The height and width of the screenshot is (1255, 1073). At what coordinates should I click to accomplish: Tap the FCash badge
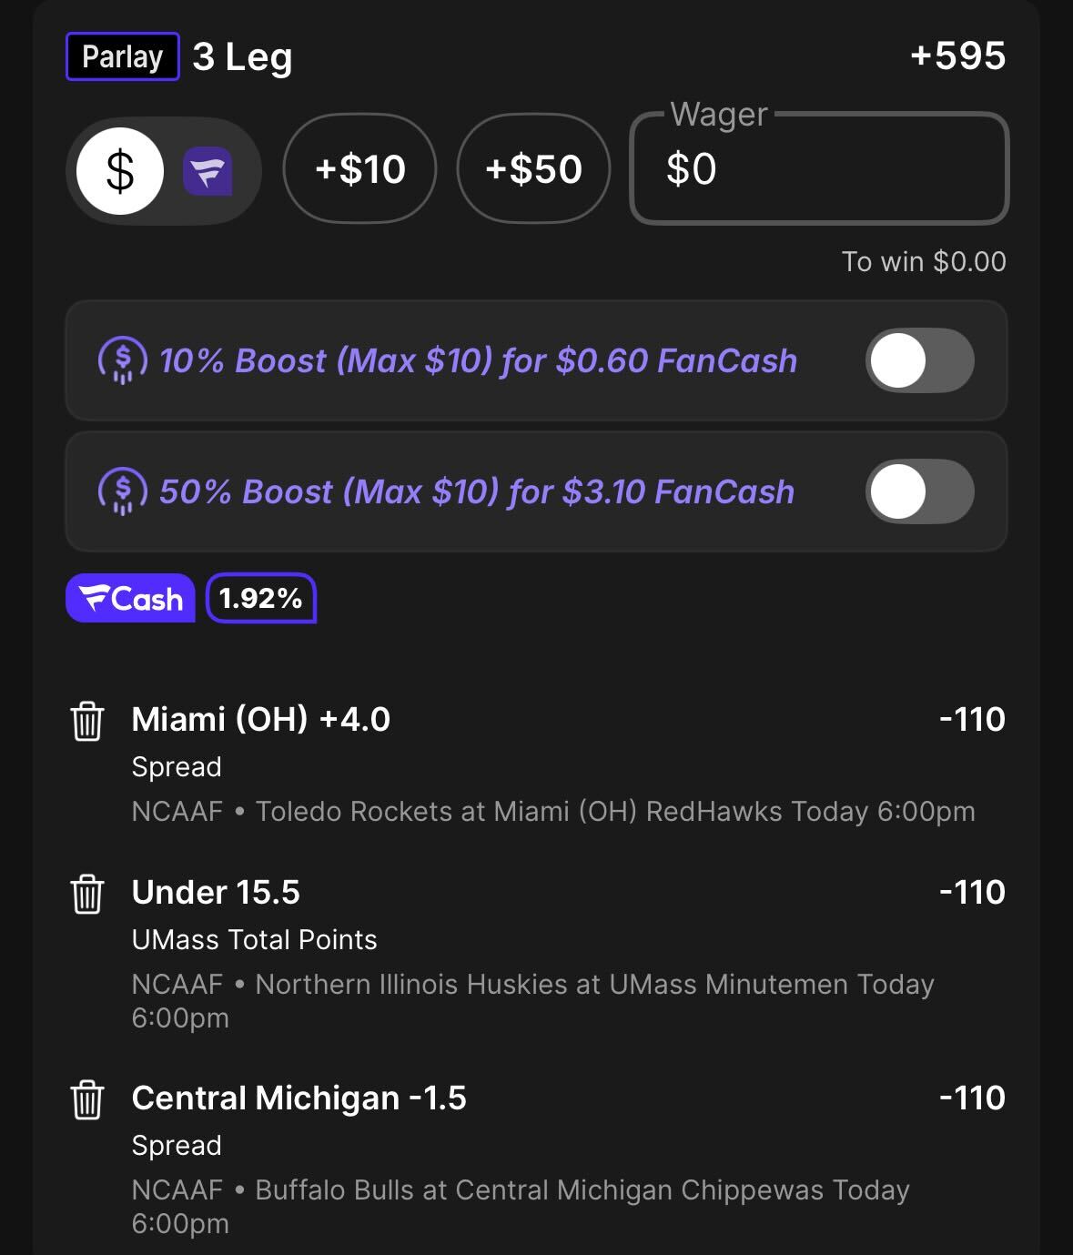(x=130, y=598)
